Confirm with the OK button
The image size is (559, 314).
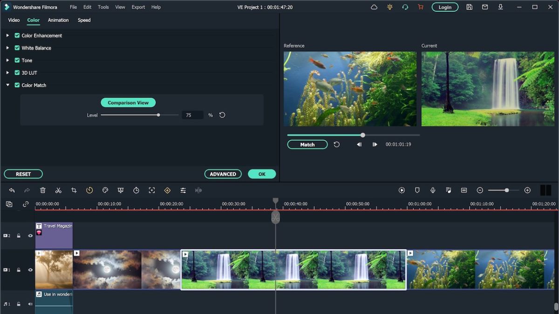(x=262, y=174)
